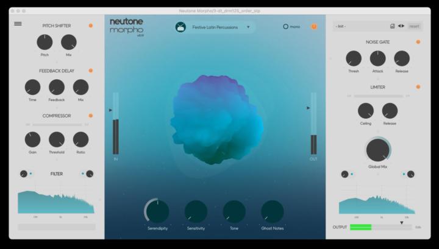Click the grey bar below input spectrum
The image size is (439, 249).
click(57, 227)
